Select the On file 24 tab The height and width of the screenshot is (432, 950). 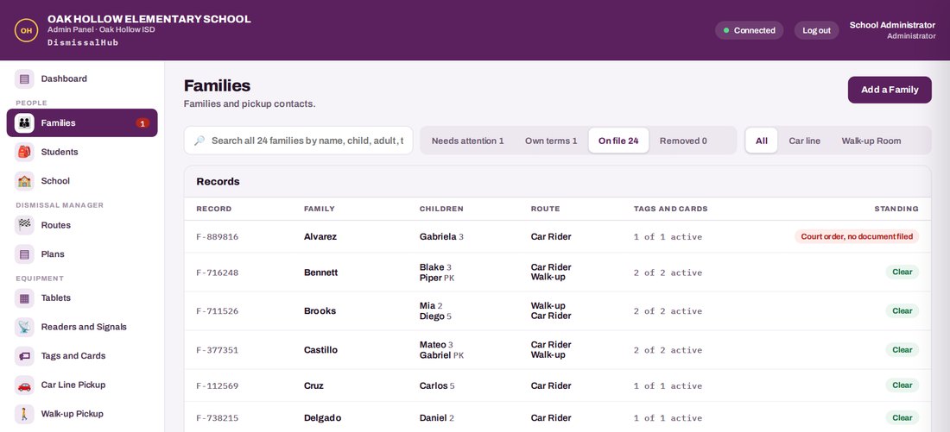pos(618,141)
